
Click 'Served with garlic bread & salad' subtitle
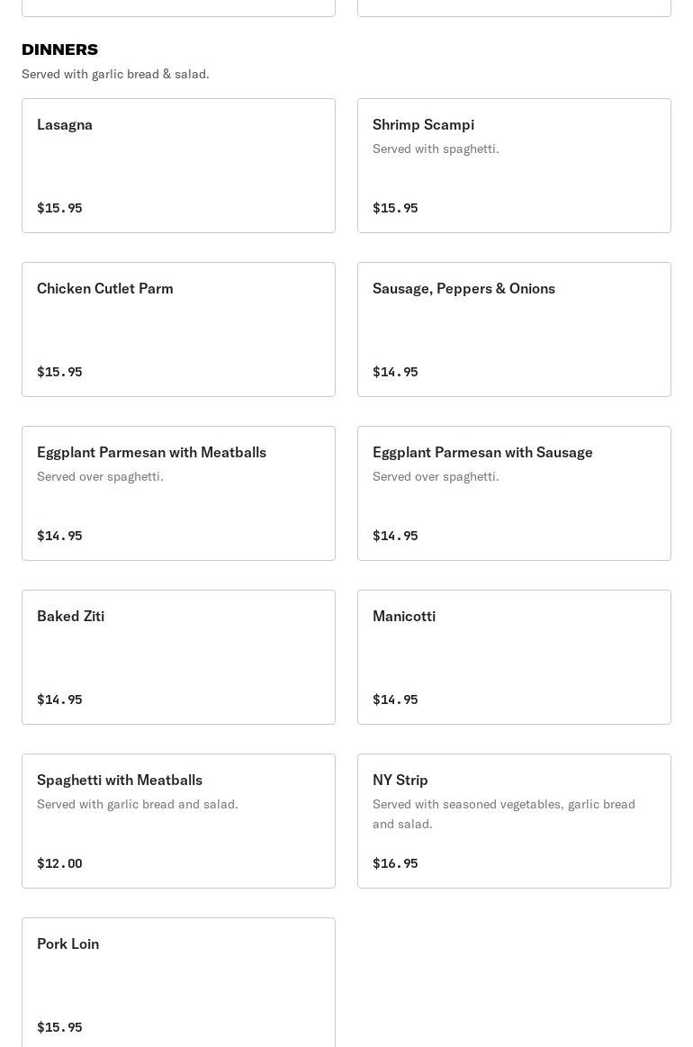pyautogui.click(x=115, y=74)
